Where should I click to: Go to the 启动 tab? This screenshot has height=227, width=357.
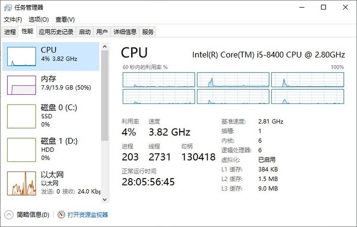pyautogui.click(x=85, y=32)
